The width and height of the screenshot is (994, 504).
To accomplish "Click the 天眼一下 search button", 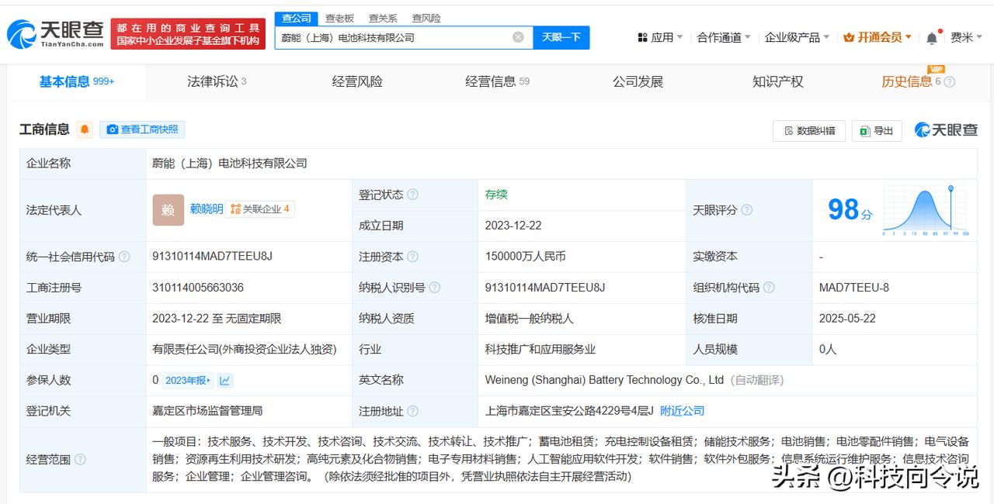I will click(561, 37).
